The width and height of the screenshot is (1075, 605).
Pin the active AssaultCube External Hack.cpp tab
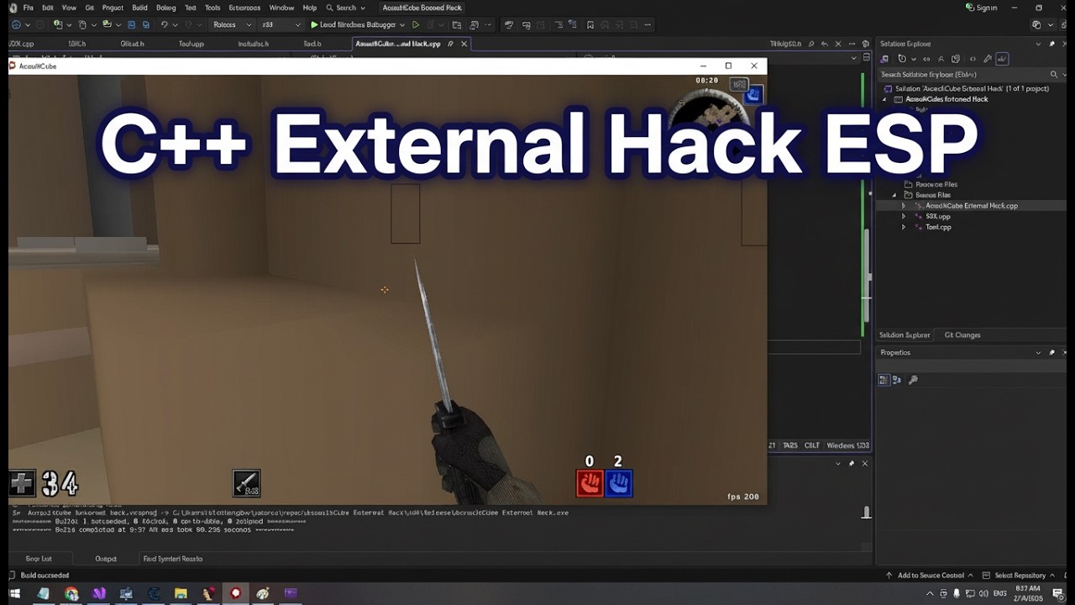(x=451, y=44)
